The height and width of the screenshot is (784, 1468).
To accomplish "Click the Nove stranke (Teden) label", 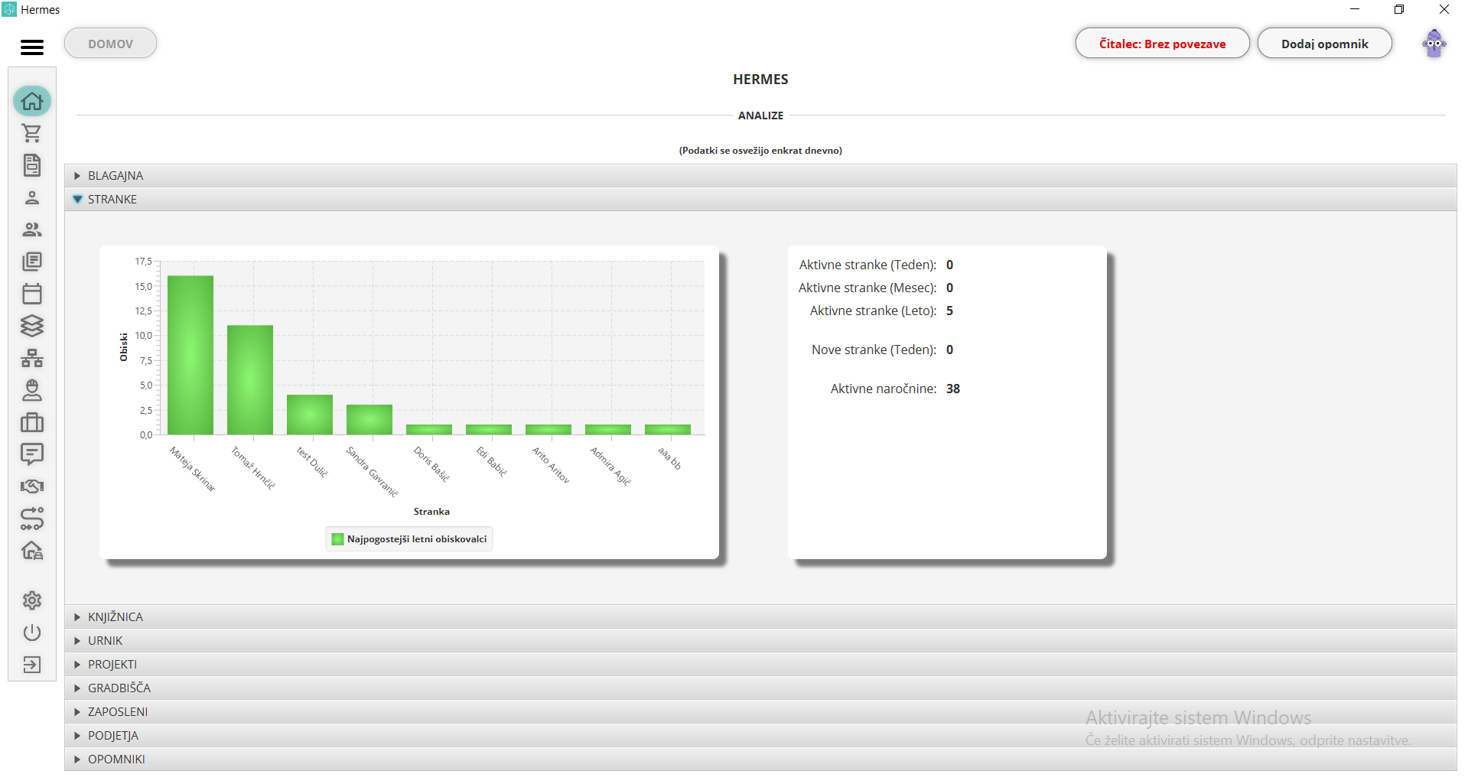I will pyautogui.click(x=874, y=350).
